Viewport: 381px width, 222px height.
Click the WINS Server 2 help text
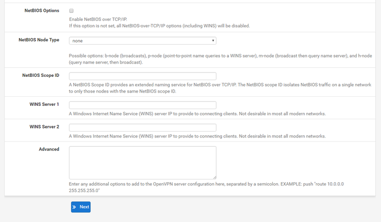(x=197, y=136)
